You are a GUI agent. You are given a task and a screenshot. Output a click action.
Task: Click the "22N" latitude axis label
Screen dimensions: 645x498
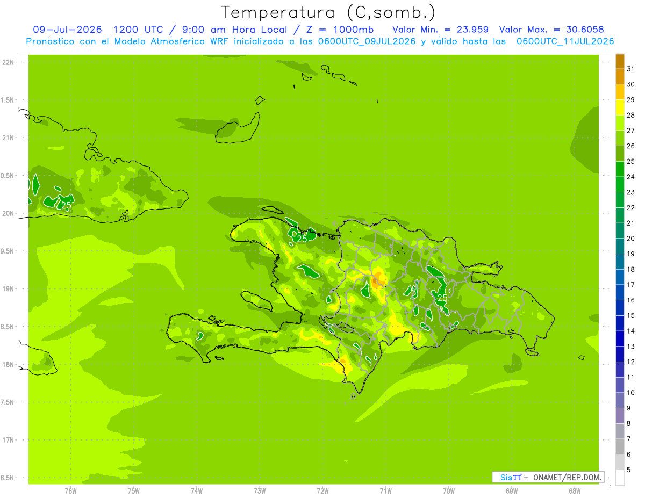click(8, 62)
